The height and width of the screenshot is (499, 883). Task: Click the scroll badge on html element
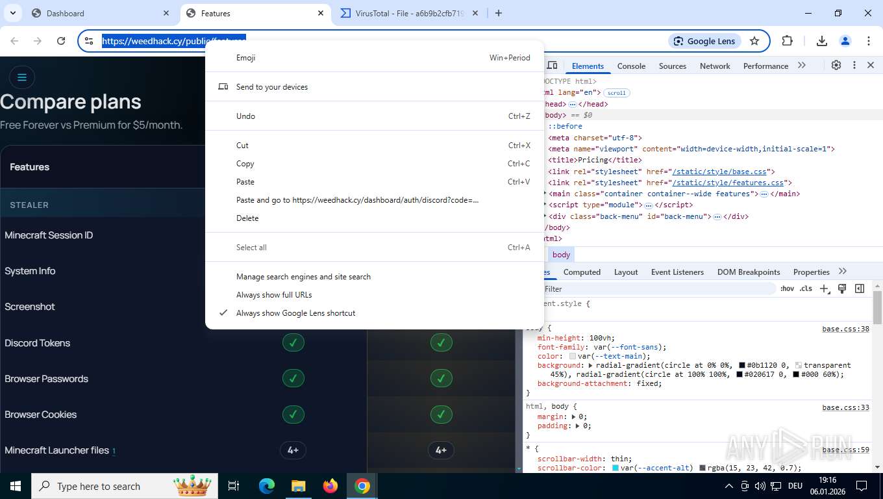617,93
